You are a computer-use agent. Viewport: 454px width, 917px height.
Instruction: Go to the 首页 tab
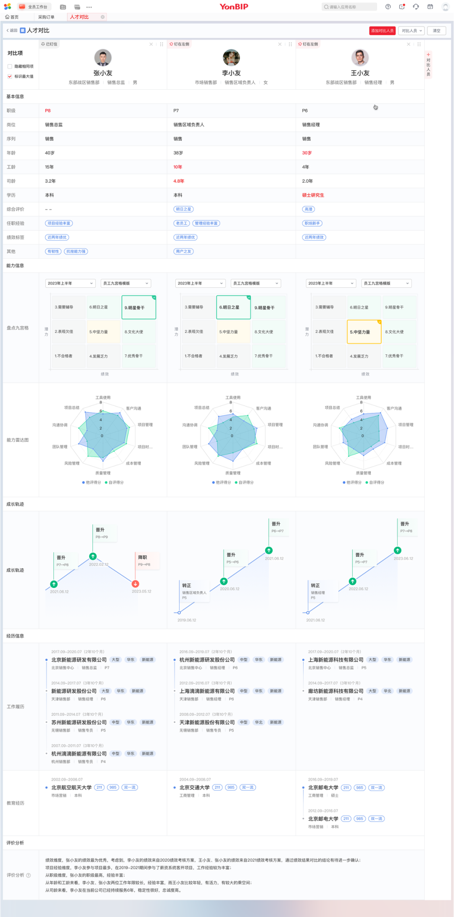(12, 17)
